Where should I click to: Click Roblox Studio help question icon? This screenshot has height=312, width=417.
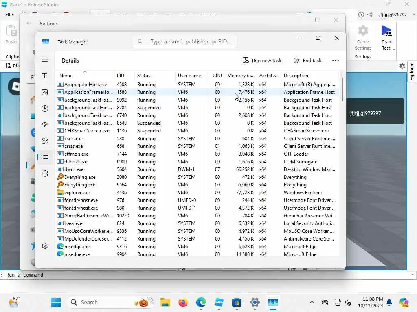[361, 15]
